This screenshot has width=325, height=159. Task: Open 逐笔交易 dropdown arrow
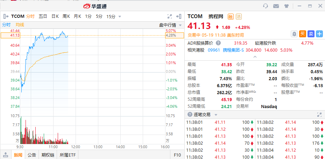[x=216, y=115]
